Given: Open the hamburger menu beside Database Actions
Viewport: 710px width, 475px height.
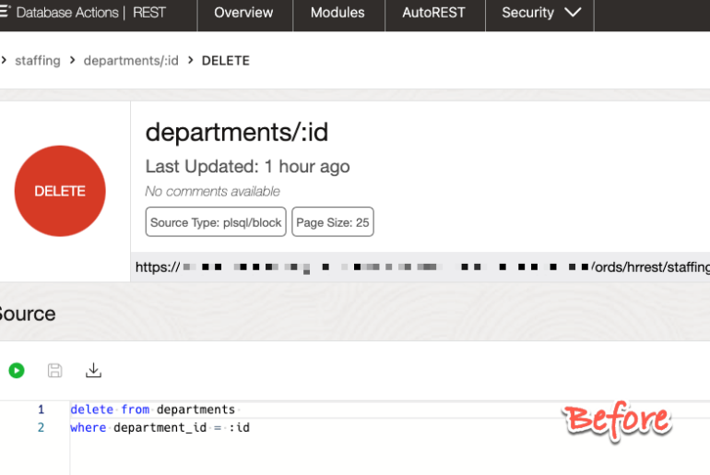Looking at the screenshot, I should [x=5, y=12].
